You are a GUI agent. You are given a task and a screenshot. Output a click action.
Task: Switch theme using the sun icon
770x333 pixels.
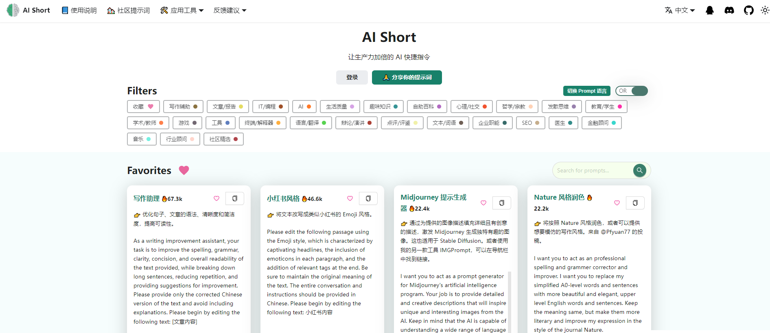[x=765, y=10]
